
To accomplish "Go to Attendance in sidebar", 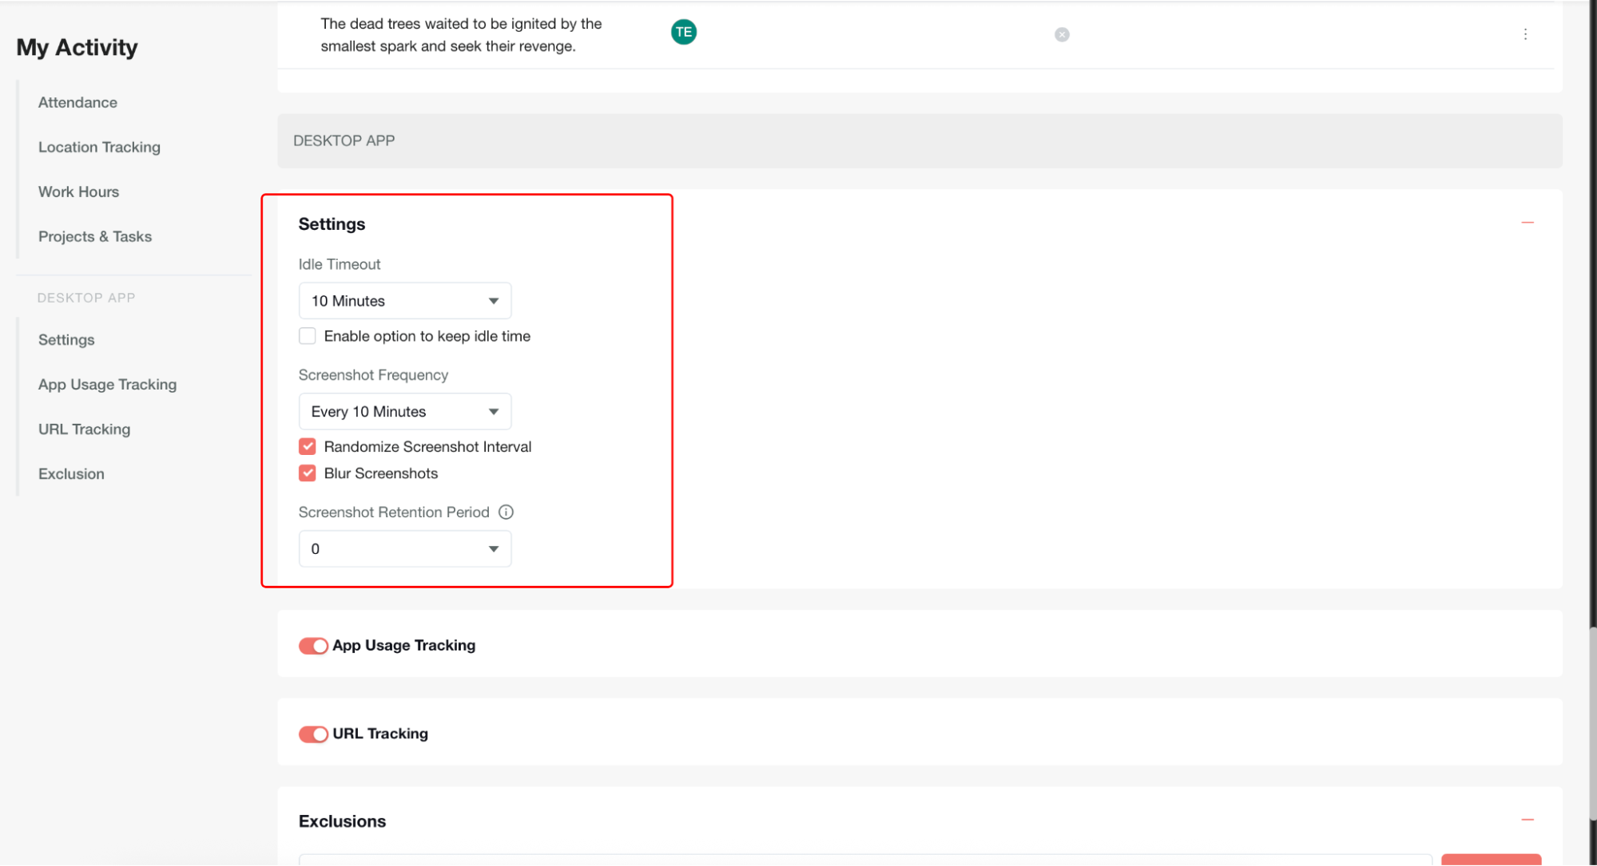I will pos(77,102).
